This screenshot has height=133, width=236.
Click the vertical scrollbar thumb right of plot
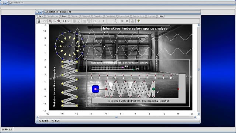(x=198, y=69)
